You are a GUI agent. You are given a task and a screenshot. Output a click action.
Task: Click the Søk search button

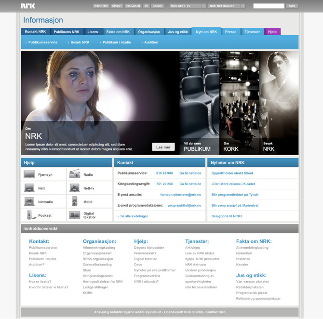(292, 6)
